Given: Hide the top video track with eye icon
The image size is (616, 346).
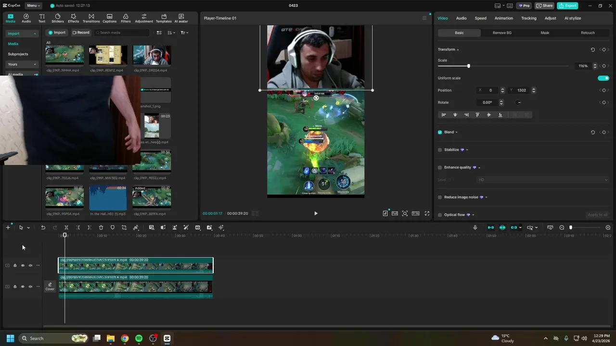Looking at the screenshot, I should [23, 265].
